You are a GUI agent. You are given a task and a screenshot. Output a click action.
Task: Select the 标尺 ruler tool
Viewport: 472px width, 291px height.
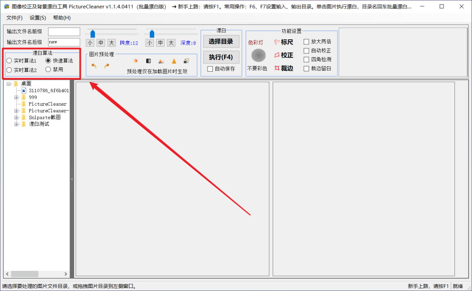tap(284, 42)
